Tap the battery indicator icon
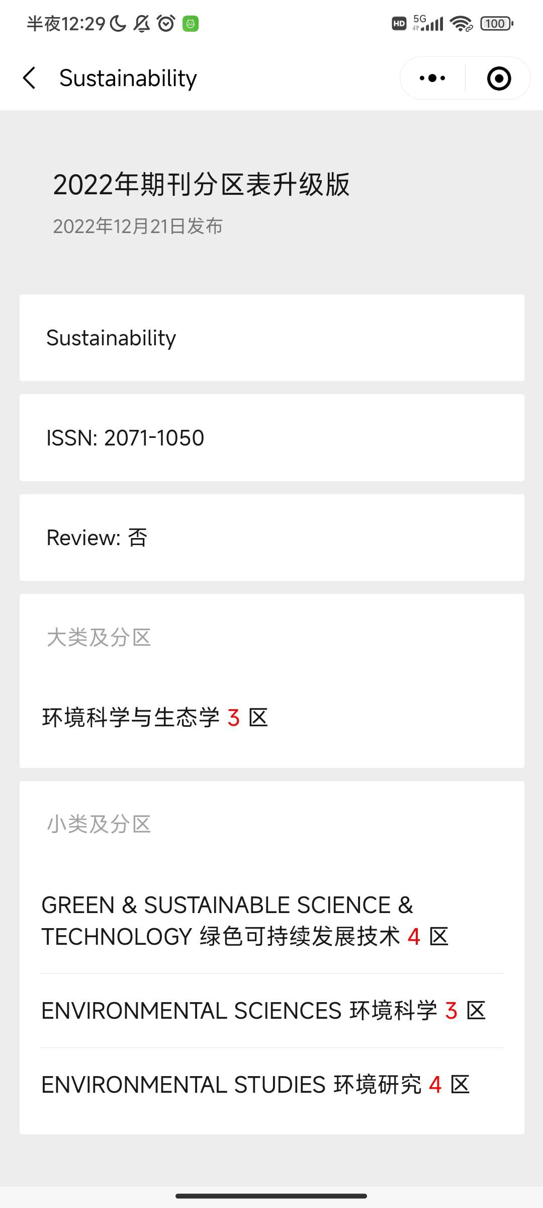543x1208 pixels. 497,24
